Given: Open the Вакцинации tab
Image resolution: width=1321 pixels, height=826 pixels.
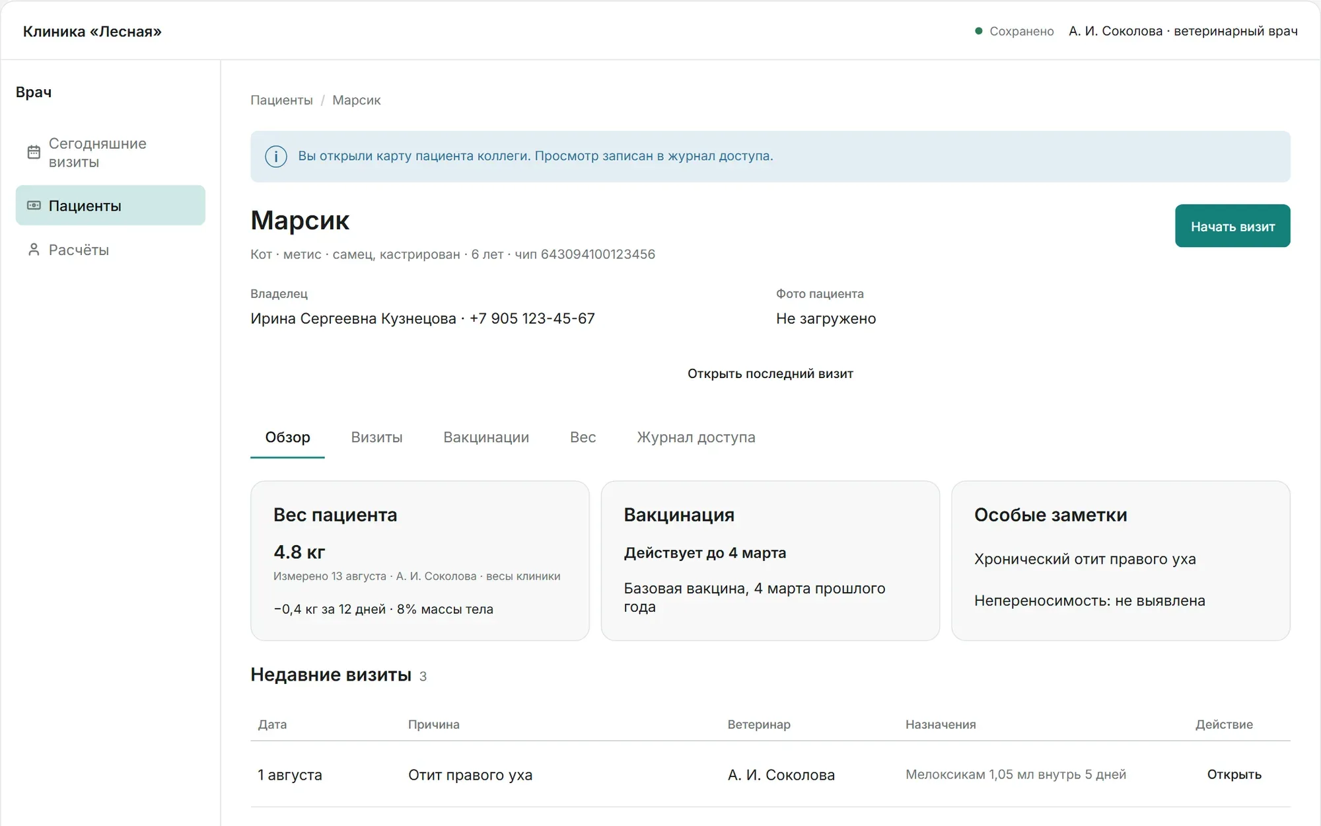Looking at the screenshot, I should [486, 437].
